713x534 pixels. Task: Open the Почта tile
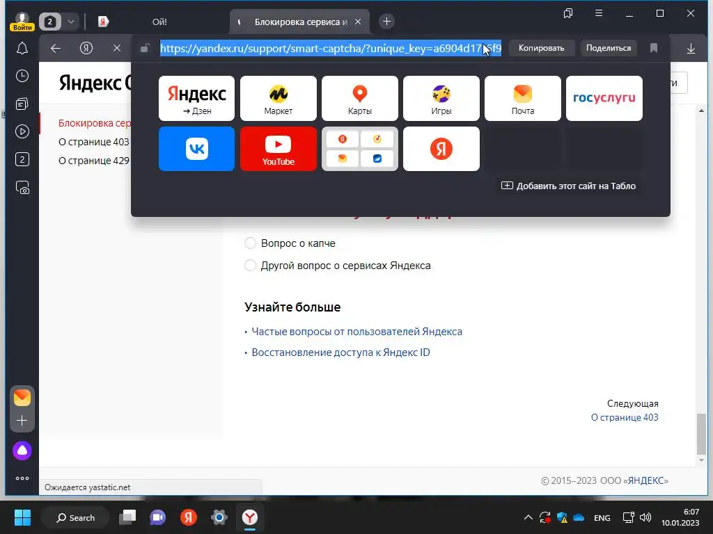tap(523, 98)
